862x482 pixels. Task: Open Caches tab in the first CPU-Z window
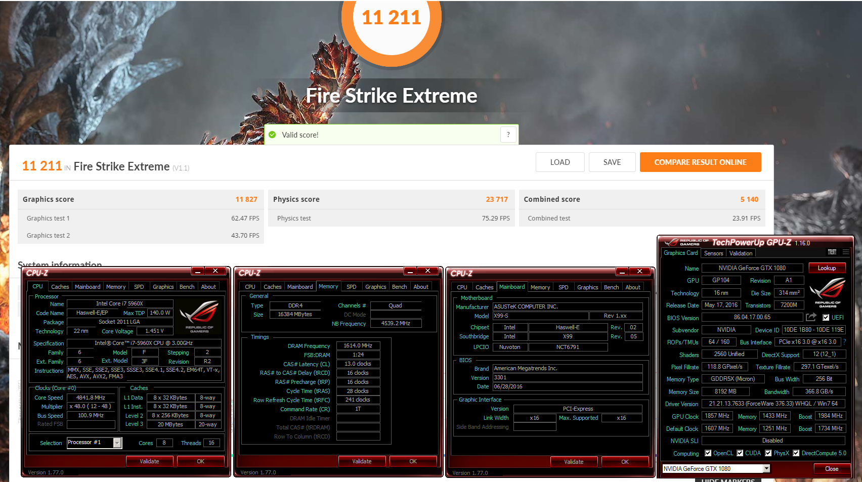pos(60,287)
